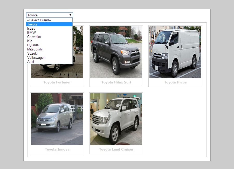The width and height of the screenshot is (234, 169).
Task: Open the Toyota Land Cruiser photo
Action: pos(116,119)
